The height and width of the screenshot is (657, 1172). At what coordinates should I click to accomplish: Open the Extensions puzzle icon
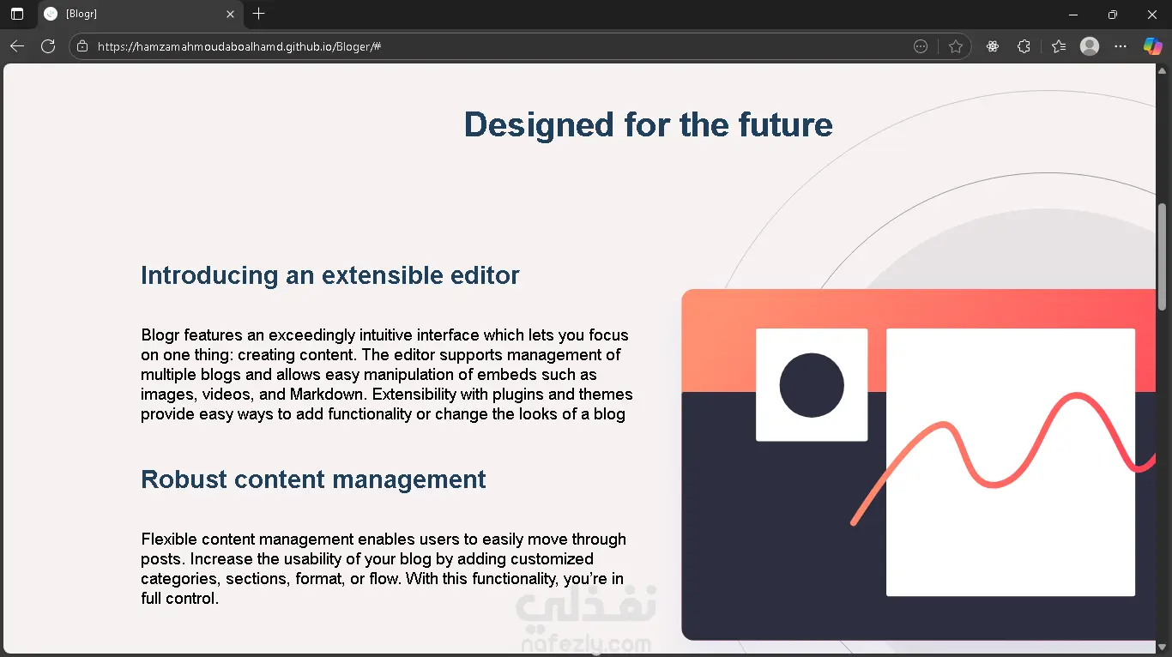pos(1024,46)
